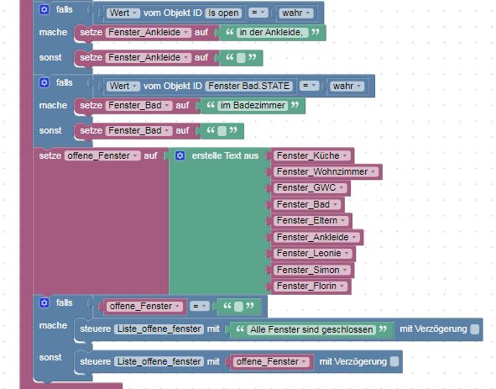This screenshot has height=389, width=496.
Task: Click Liste_offene_fenster ID in mache steuere block
Action: 159,329
